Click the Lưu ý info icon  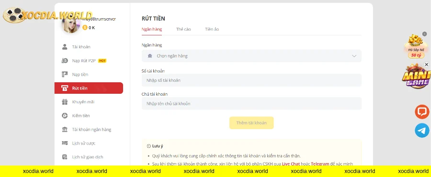(x=149, y=146)
